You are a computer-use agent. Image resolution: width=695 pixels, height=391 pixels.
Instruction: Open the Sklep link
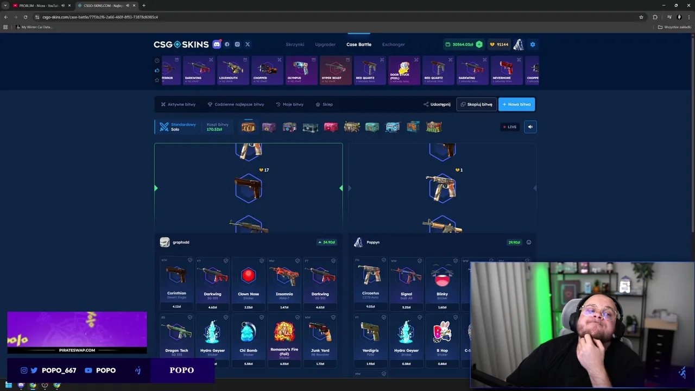click(324, 104)
